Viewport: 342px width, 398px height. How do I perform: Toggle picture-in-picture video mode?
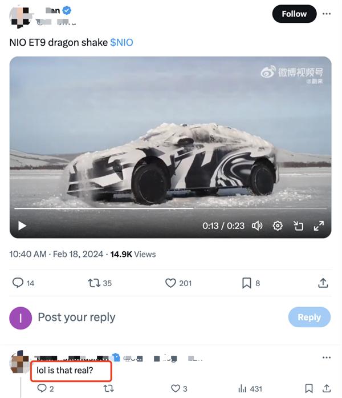coord(298,226)
